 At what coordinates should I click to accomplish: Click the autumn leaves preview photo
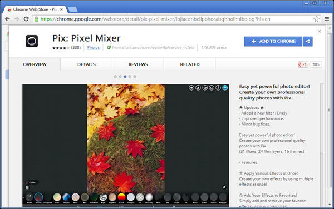click(126, 138)
